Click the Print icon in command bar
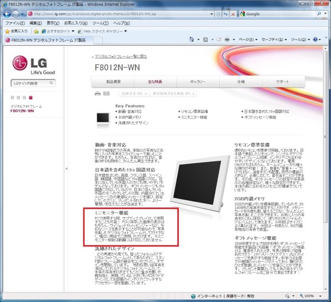The height and width of the screenshot is (302, 331). pyautogui.click(x=227, y=39)
